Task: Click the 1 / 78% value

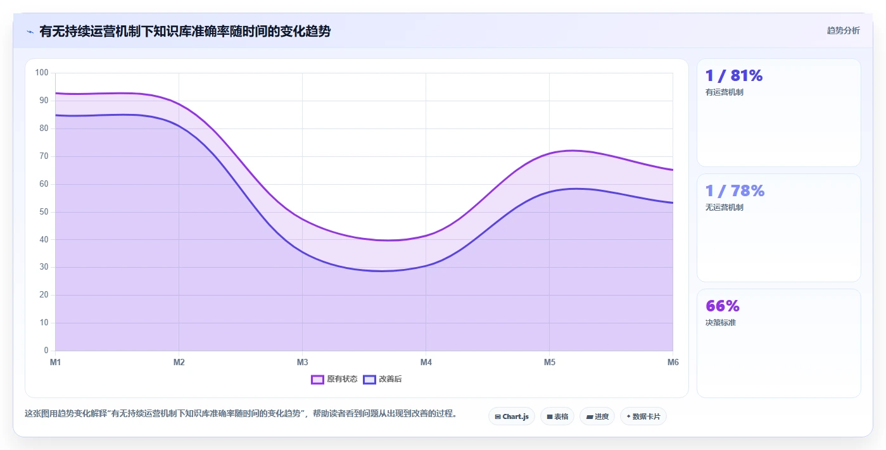Action: tap(735, 191)
